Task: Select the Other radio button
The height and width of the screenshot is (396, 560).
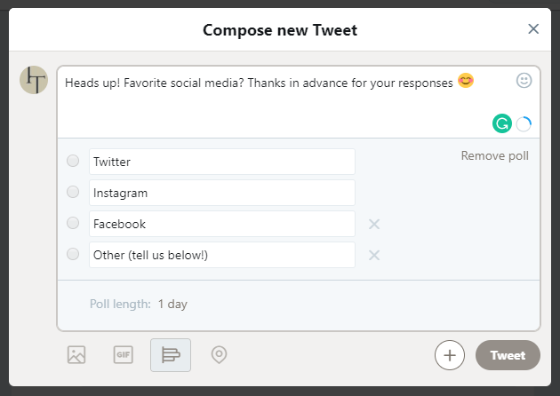Action: tap(73, 254)
